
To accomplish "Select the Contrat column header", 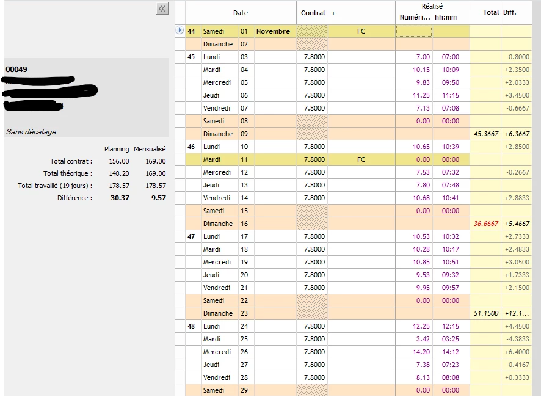I will (x=313, y=13).
